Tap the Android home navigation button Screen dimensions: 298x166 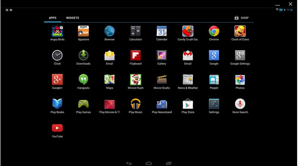point(149,163)
